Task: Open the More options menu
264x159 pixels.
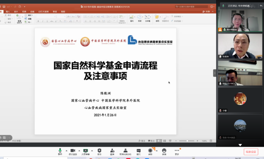Action: [x=177, y=151]
